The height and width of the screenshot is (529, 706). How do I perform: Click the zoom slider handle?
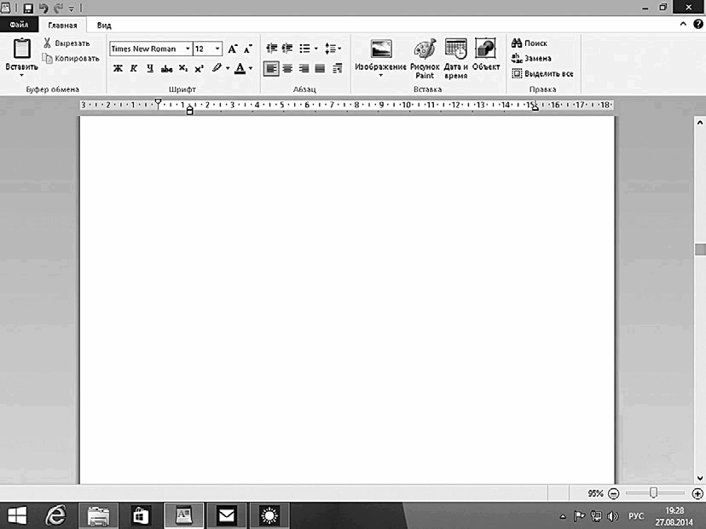point(653,493)
